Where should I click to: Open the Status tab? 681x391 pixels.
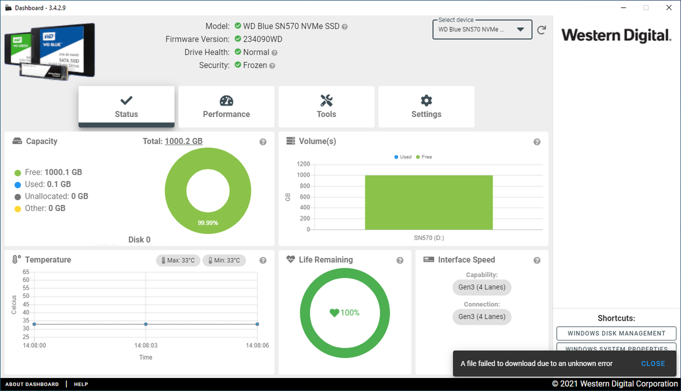[x=127, y=107]
